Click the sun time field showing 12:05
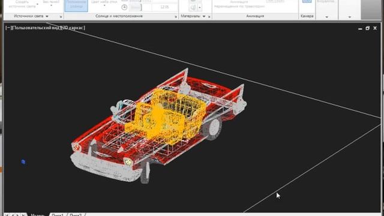 pyautogui.click(x=164, y=7)
